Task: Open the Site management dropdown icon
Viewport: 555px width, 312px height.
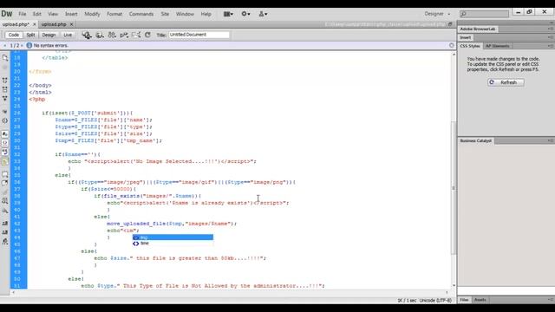Action: [263, 14]
